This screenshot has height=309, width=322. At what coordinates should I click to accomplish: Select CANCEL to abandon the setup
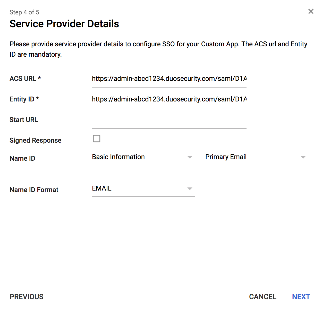point(262,297)
